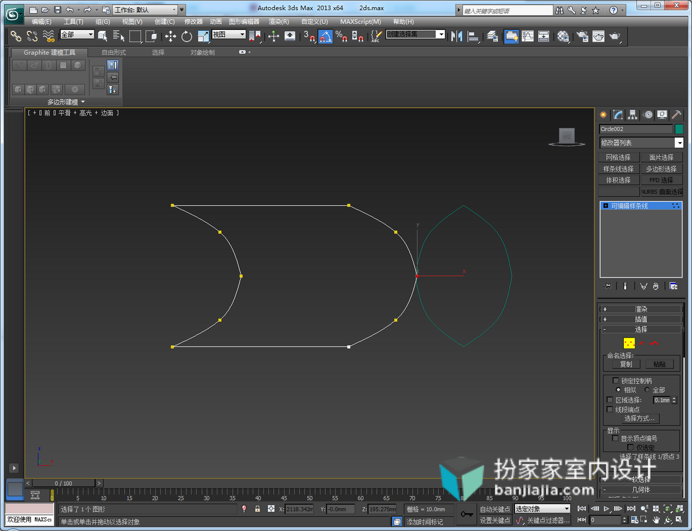Screen dimensions: 692x531
Task: Activate the Select and Scale tool
Action: coord(203,36)
